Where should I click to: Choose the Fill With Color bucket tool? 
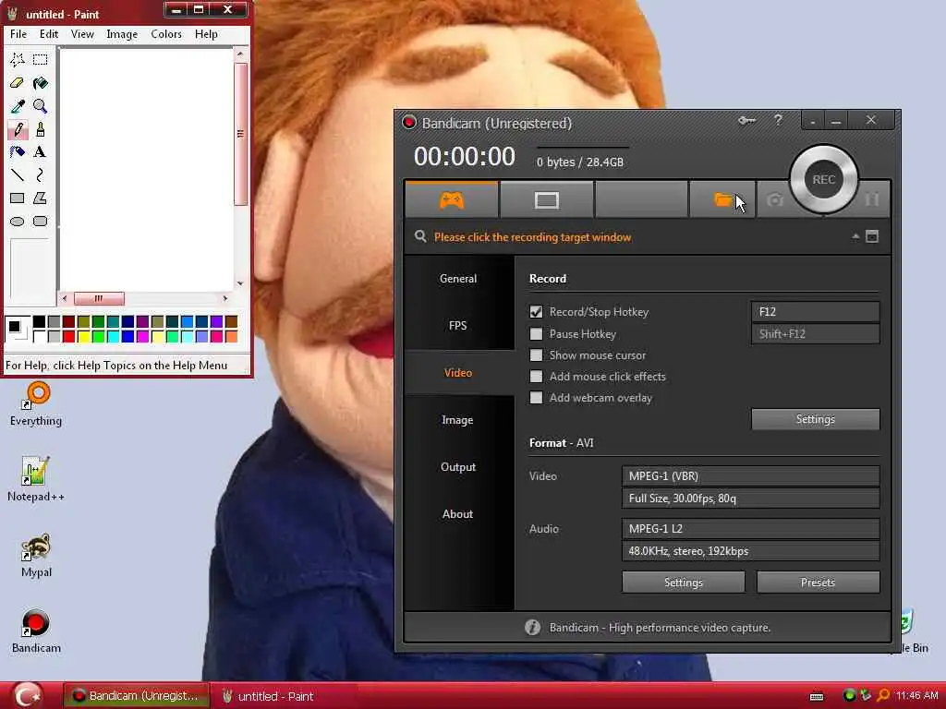(40, 82)
